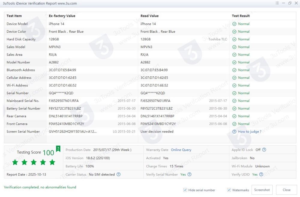Click Toshiba TLC label
The width and height of the screenshot is (300, 197).
[x=217, y=39]
